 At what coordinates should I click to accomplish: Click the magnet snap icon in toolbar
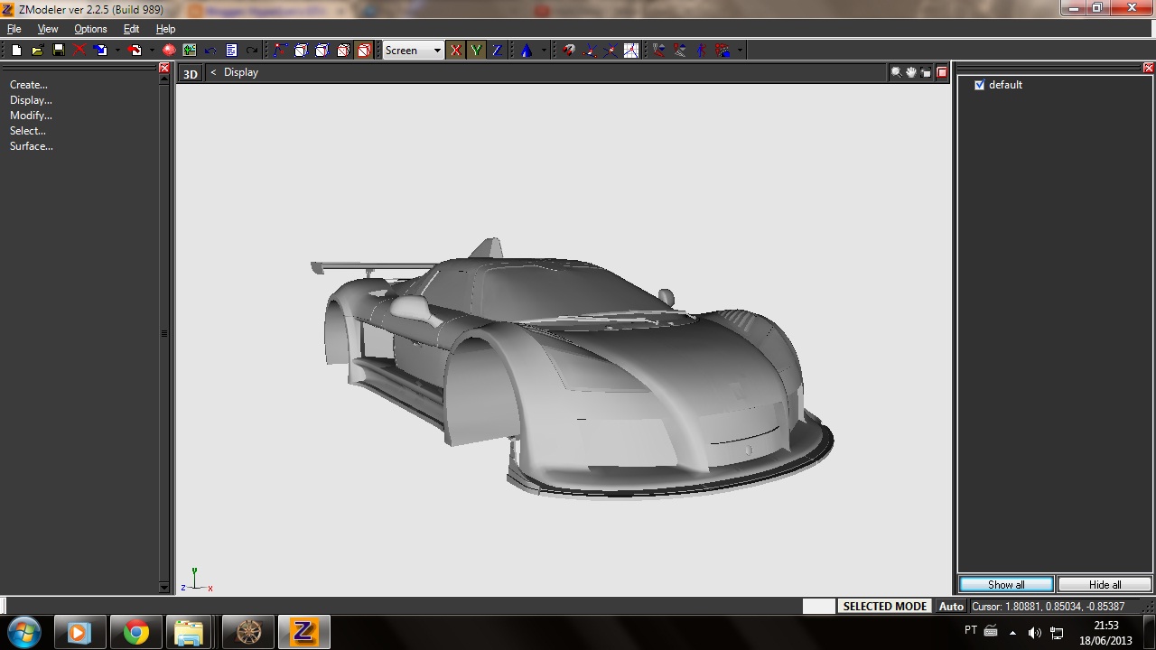click(568, 51)
